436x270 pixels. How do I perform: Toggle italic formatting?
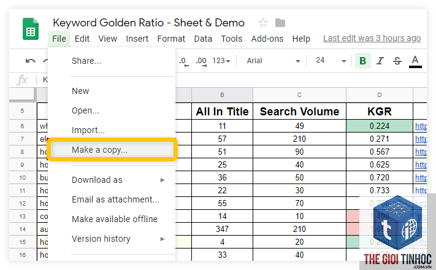point(380,61)
